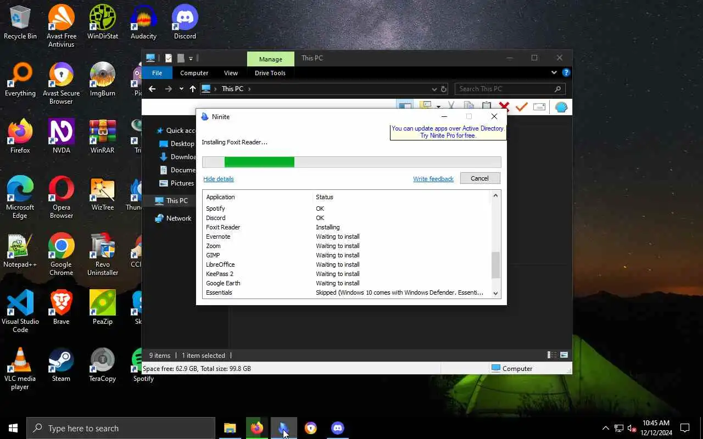The height and width of the screenshot is (439, 703).
Task: Launch Avast Free Antivirus from desktop
Action: [61, 26]
